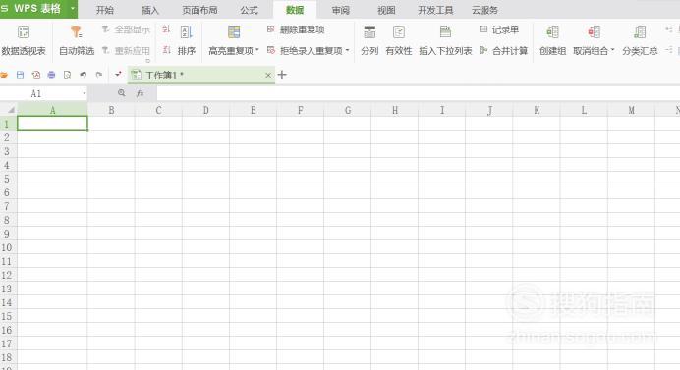Select row 10 header

click(8, 247)
